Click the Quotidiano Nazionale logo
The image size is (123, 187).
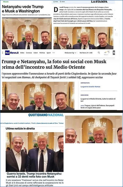coord(46,115)
